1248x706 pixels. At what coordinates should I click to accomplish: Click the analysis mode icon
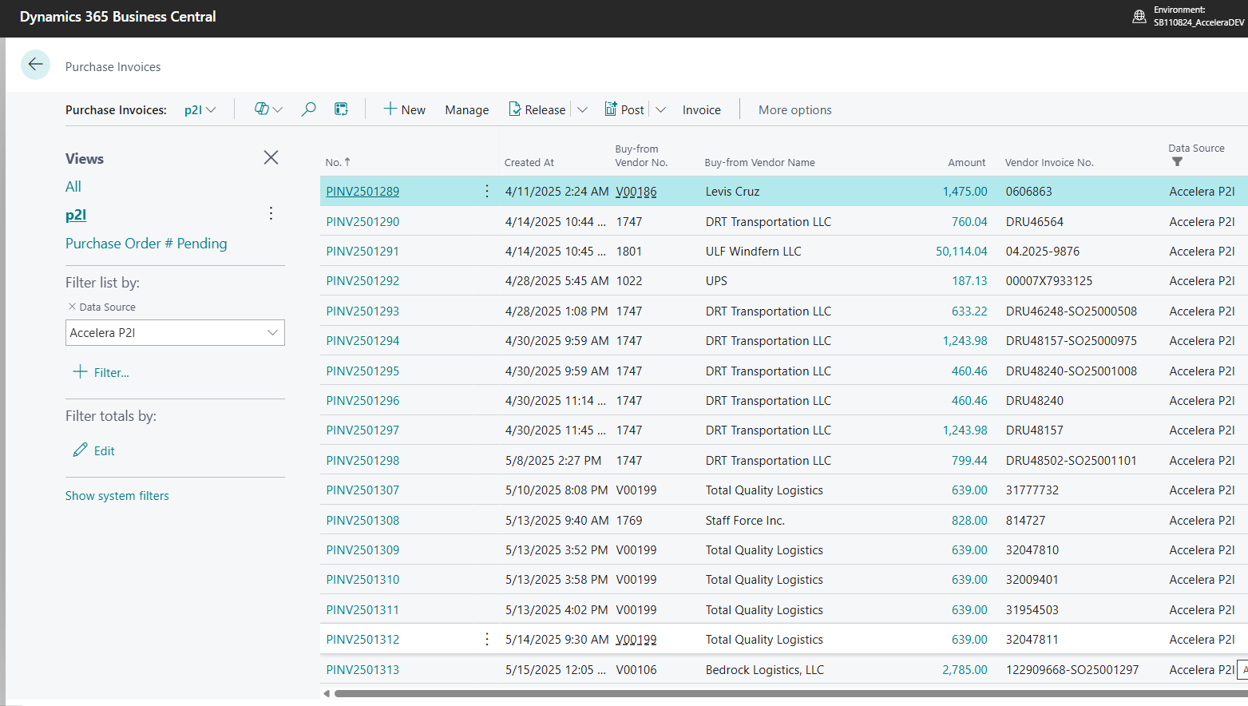click(x=341, y=109)
